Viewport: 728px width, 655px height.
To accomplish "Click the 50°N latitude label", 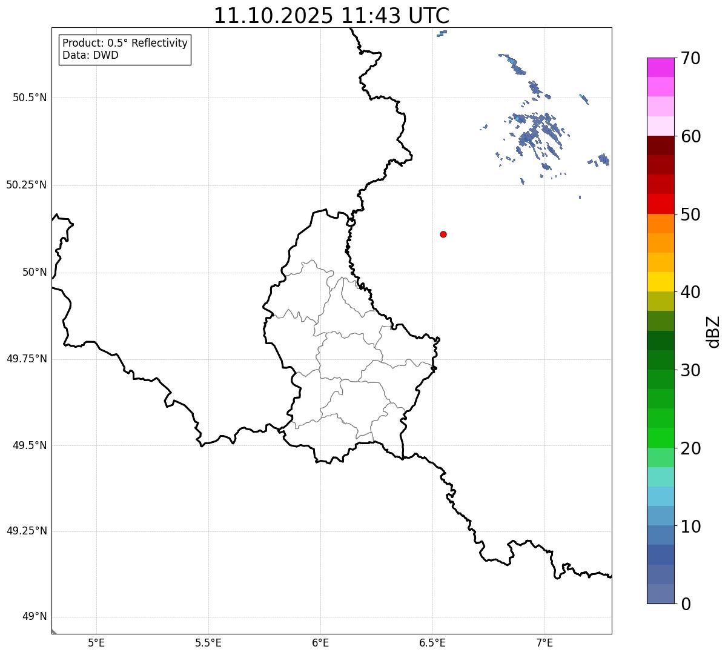I will (x=35, y=272).
